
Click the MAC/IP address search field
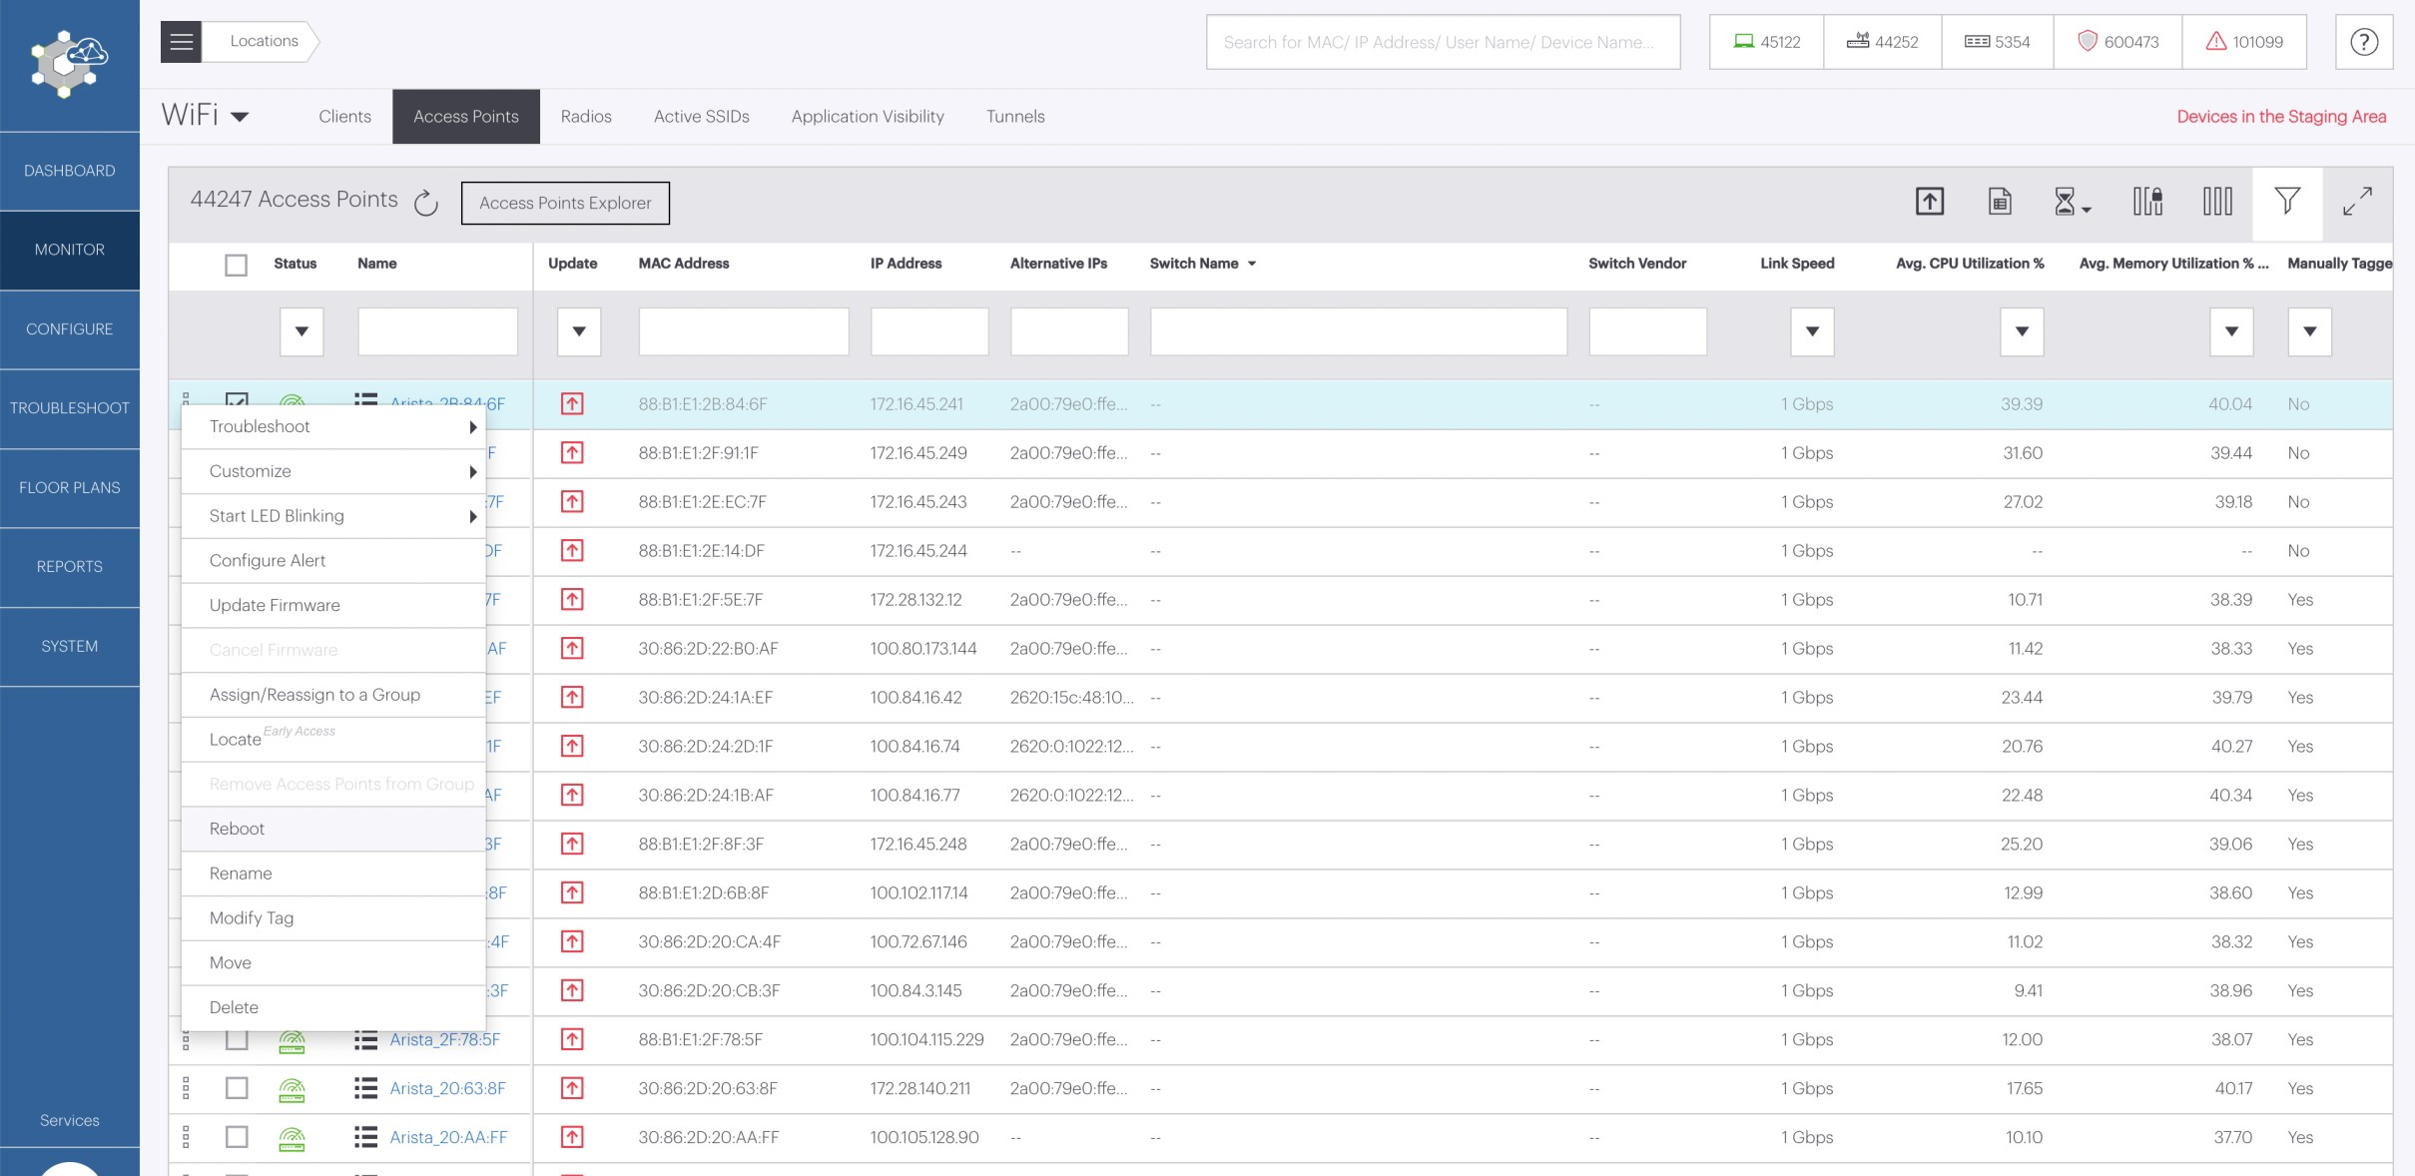(1443, 42)
